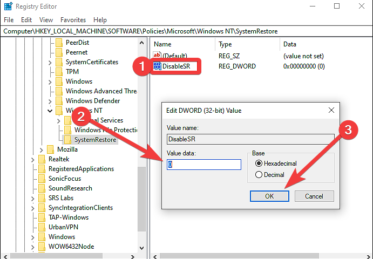Viewport: 373px width, 259px height.
Task: Expand the Realtek registry key
Action: click(x=33, y=159)
